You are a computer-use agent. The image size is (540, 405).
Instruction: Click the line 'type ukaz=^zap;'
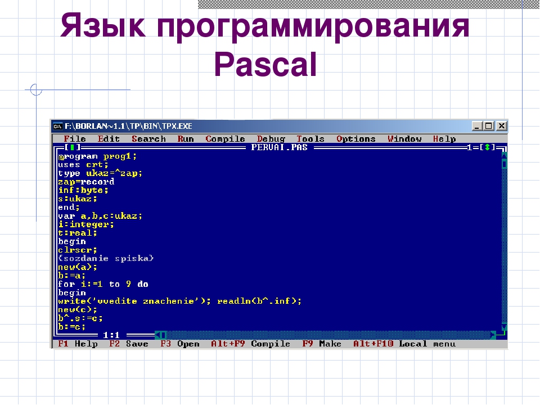(x=100, y=173)
